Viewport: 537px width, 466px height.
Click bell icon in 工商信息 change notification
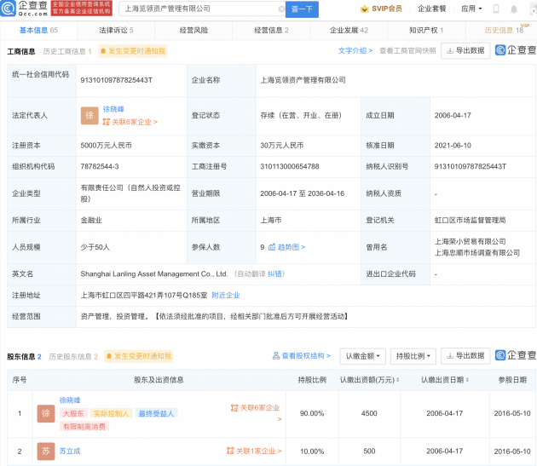pyautogui.click(x=103, y=51)
